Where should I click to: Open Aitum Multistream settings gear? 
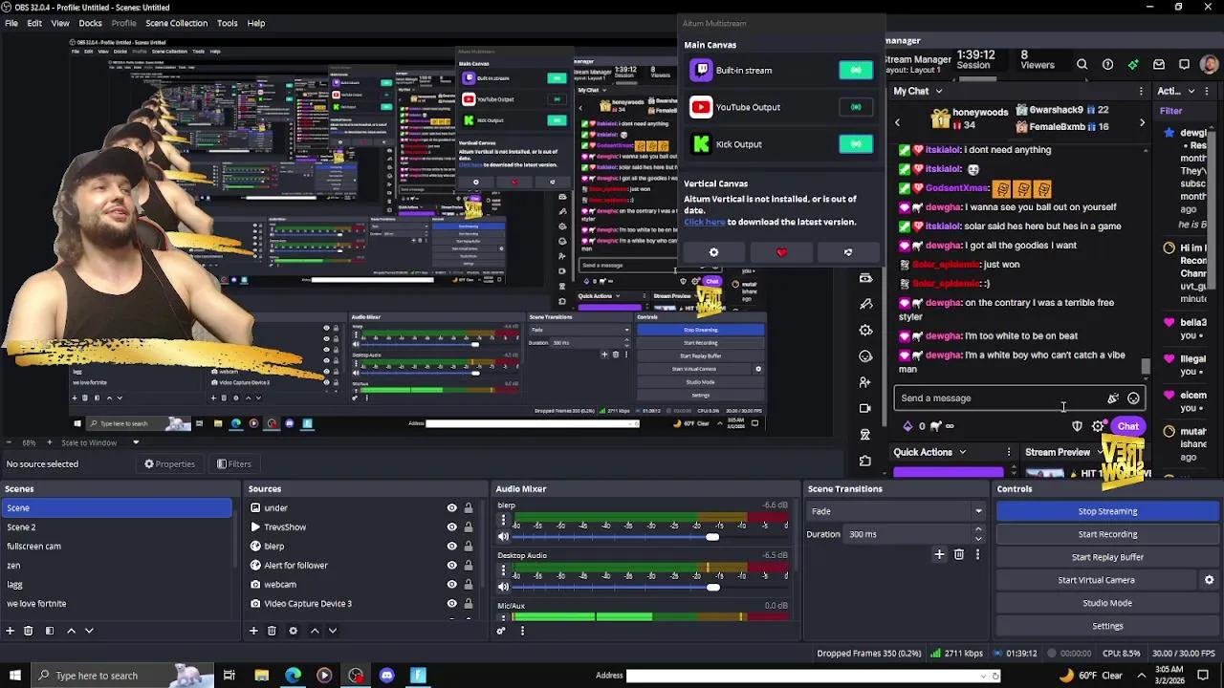[x=713, y=252]
